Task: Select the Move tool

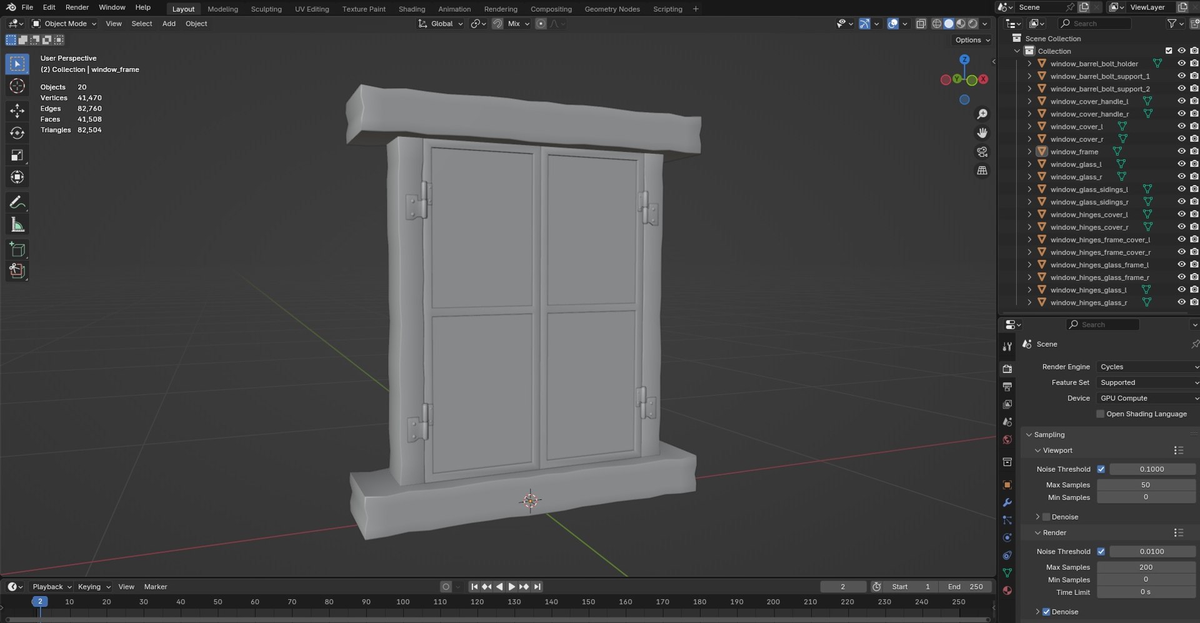Action: 17,111
